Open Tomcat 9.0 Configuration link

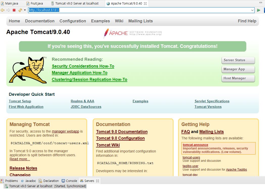click(x=120, y=138)
